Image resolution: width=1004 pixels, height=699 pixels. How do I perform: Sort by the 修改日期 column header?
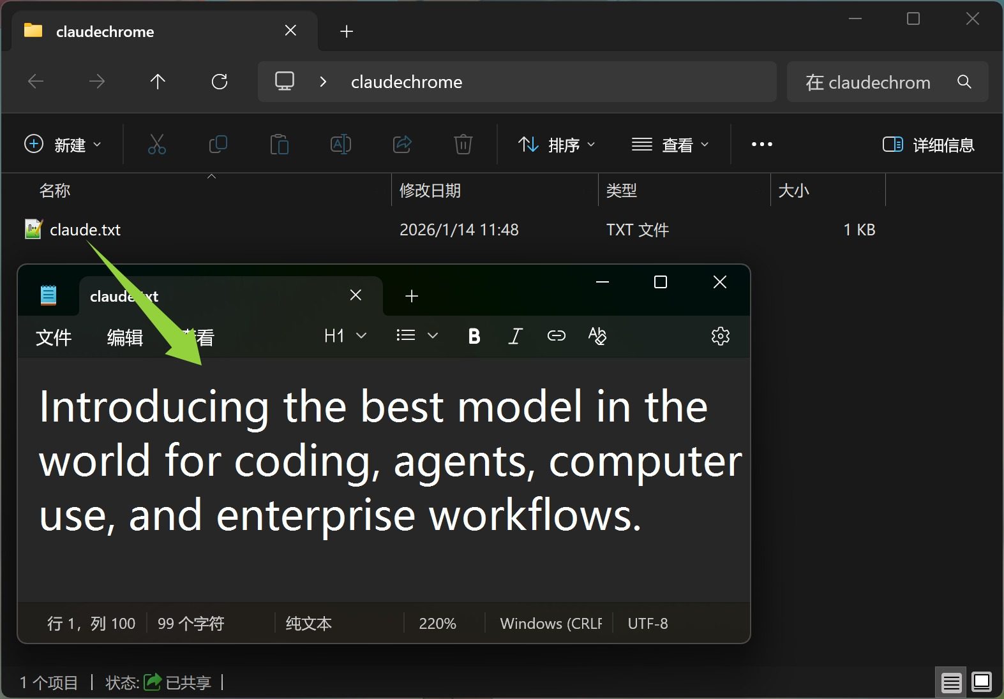coord(430,191)
